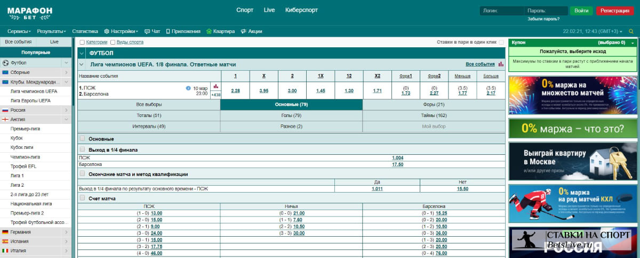The width and height of the screenshot is (640, 258).
Task: Open the Сервисы dropdown menu
Action: [20, 31]
